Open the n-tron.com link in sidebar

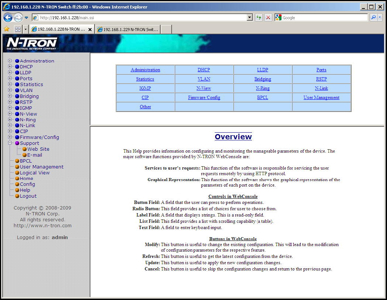point(42,225)
